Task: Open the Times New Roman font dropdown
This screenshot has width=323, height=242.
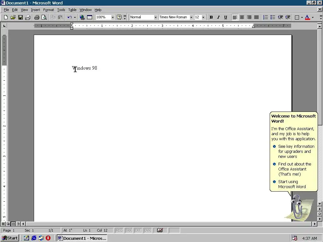Action: [191, 17]
